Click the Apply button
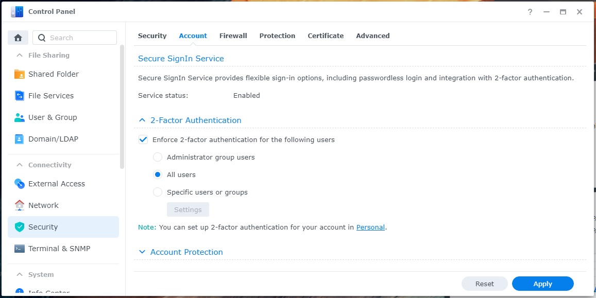 [543, 284]
